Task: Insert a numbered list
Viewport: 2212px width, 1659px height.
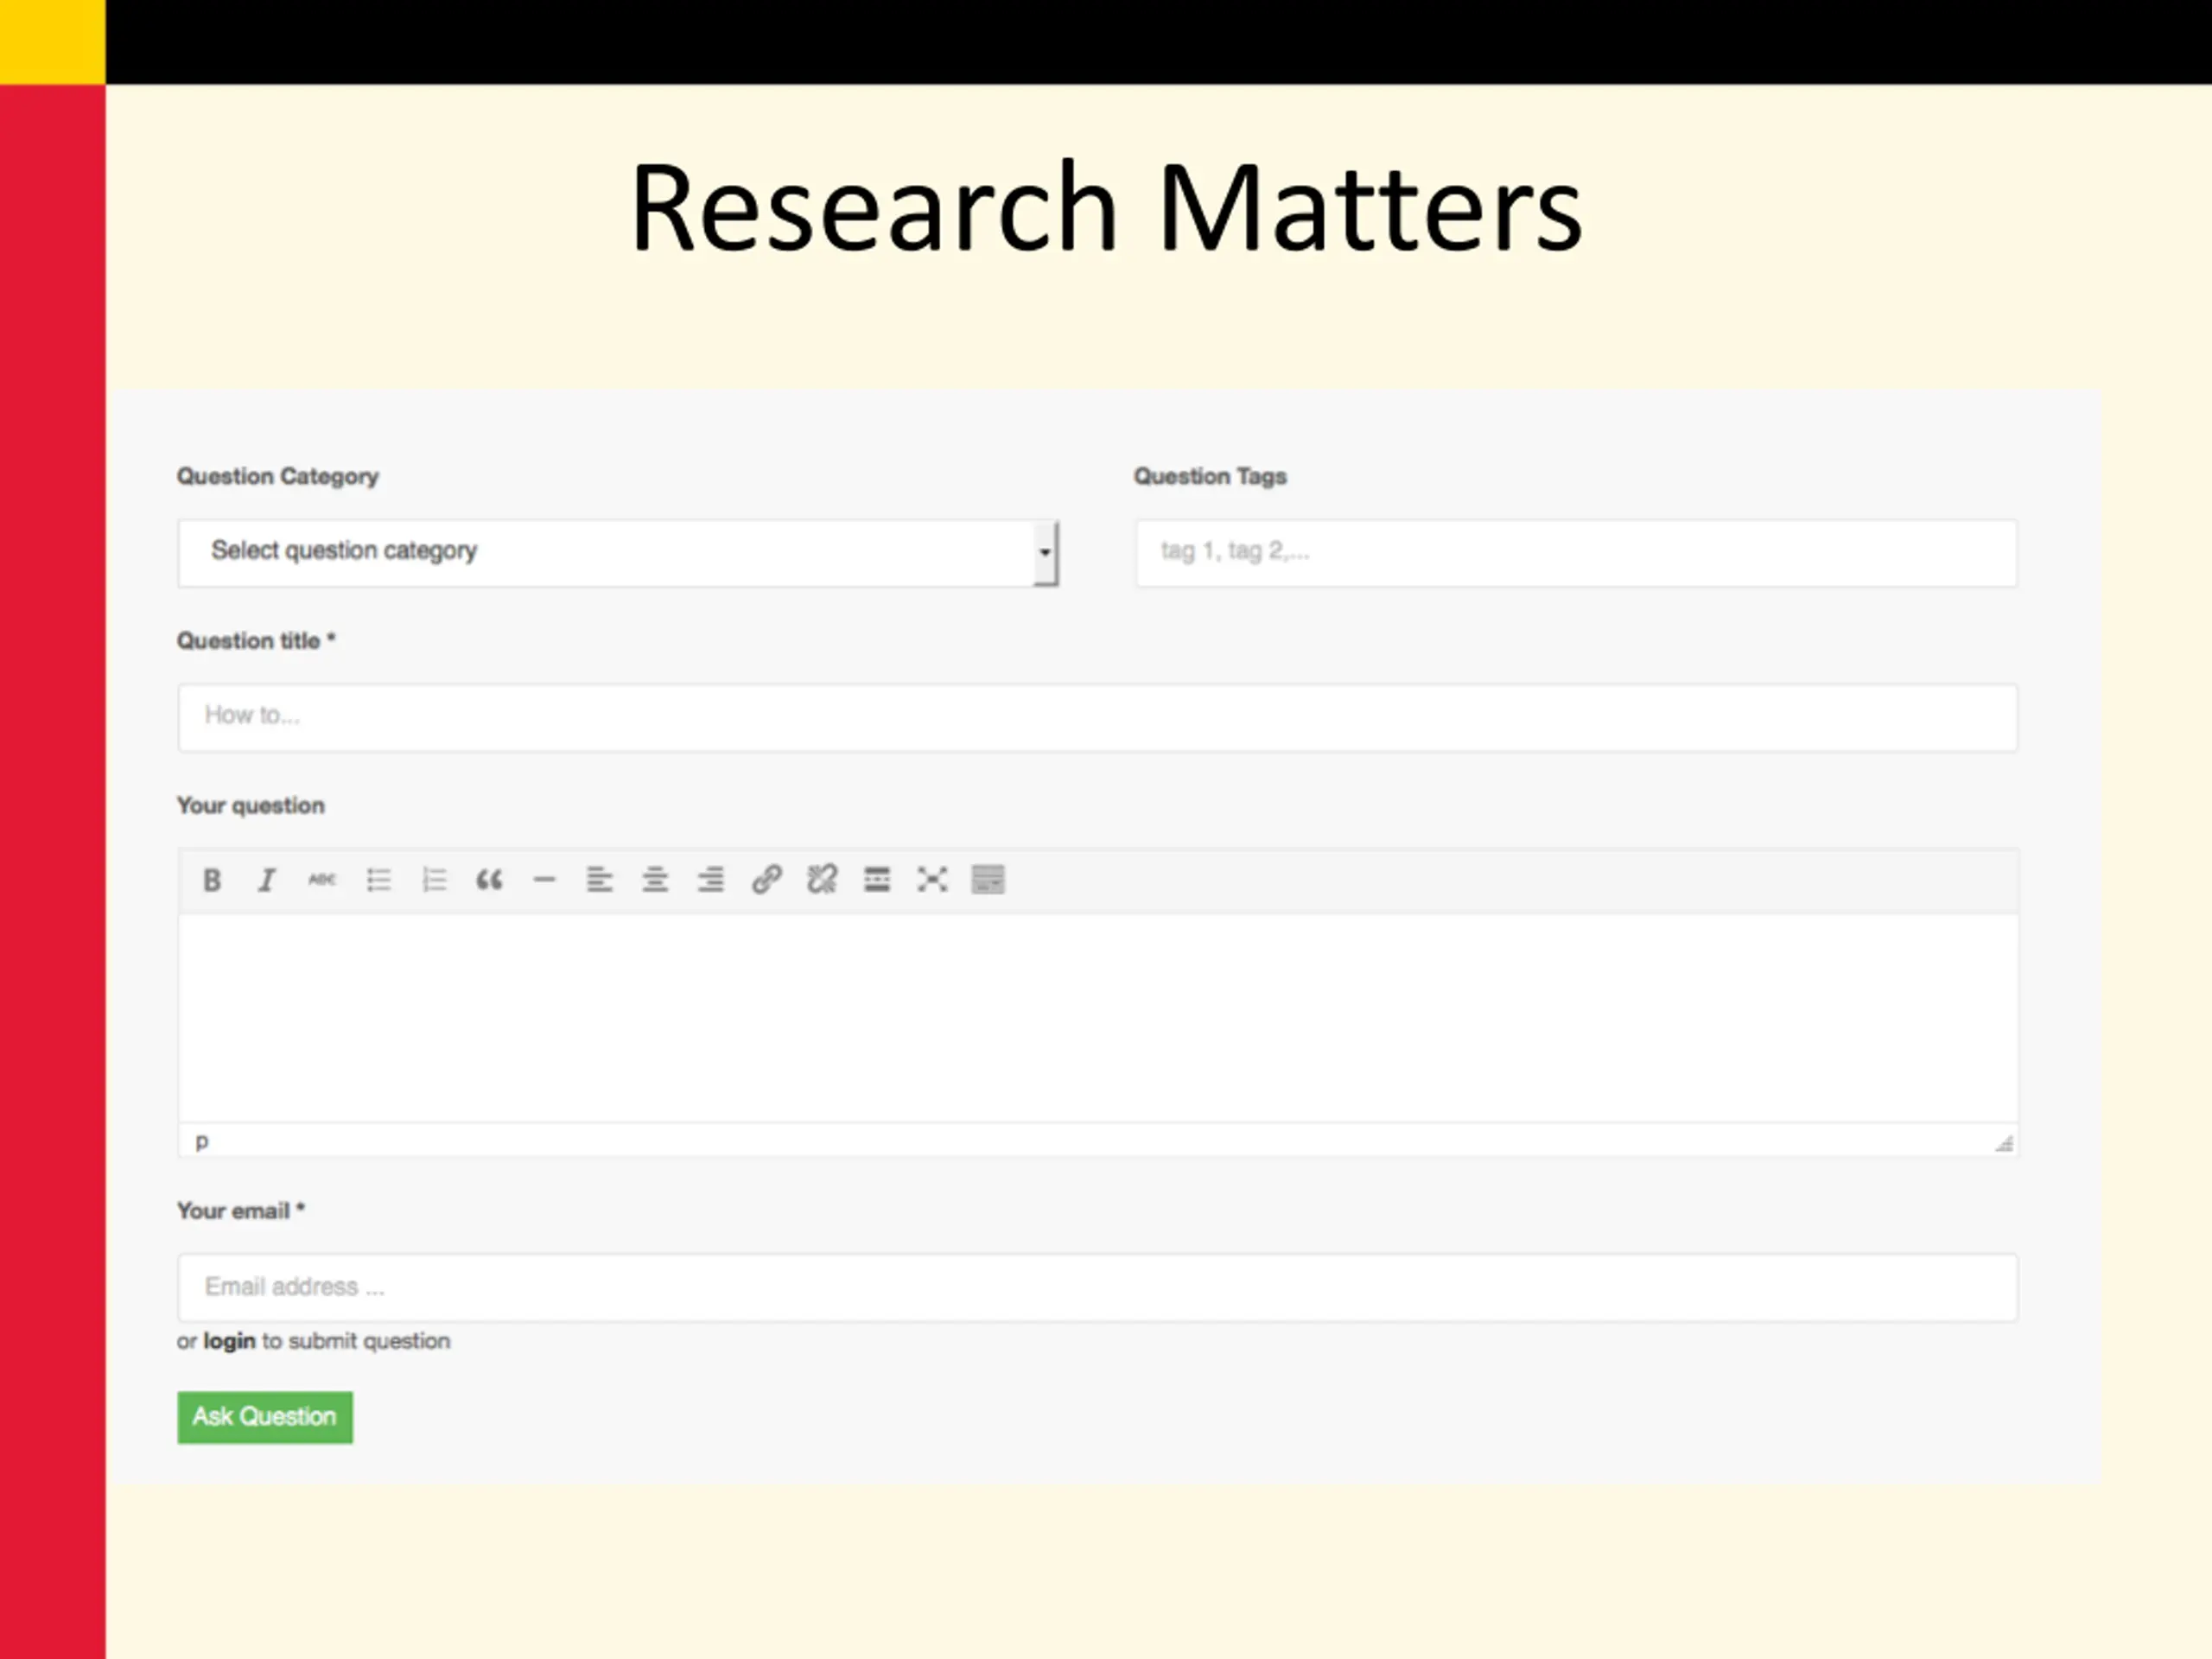Action: [434, 880]
